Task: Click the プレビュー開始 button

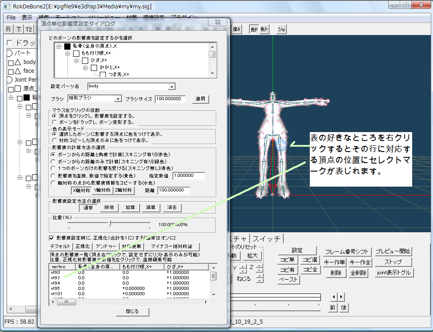Action: tap(393, 251)
